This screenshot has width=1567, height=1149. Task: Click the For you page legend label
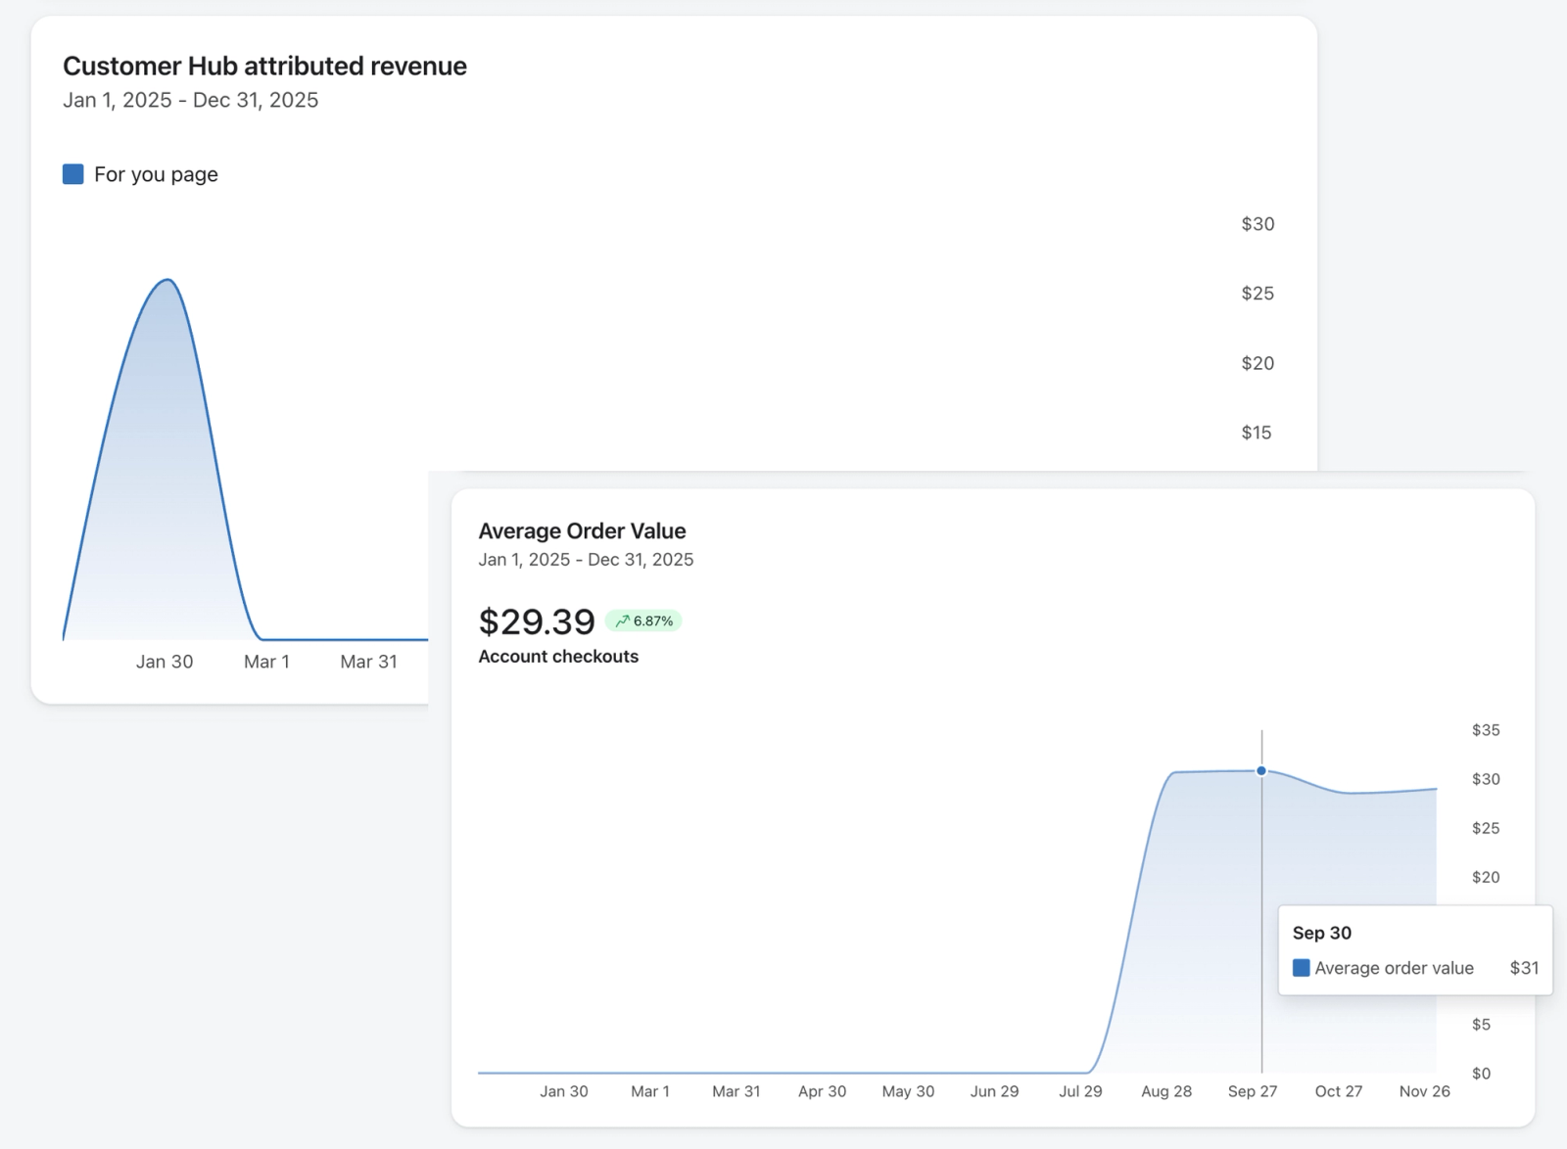[x=156, y=174]
